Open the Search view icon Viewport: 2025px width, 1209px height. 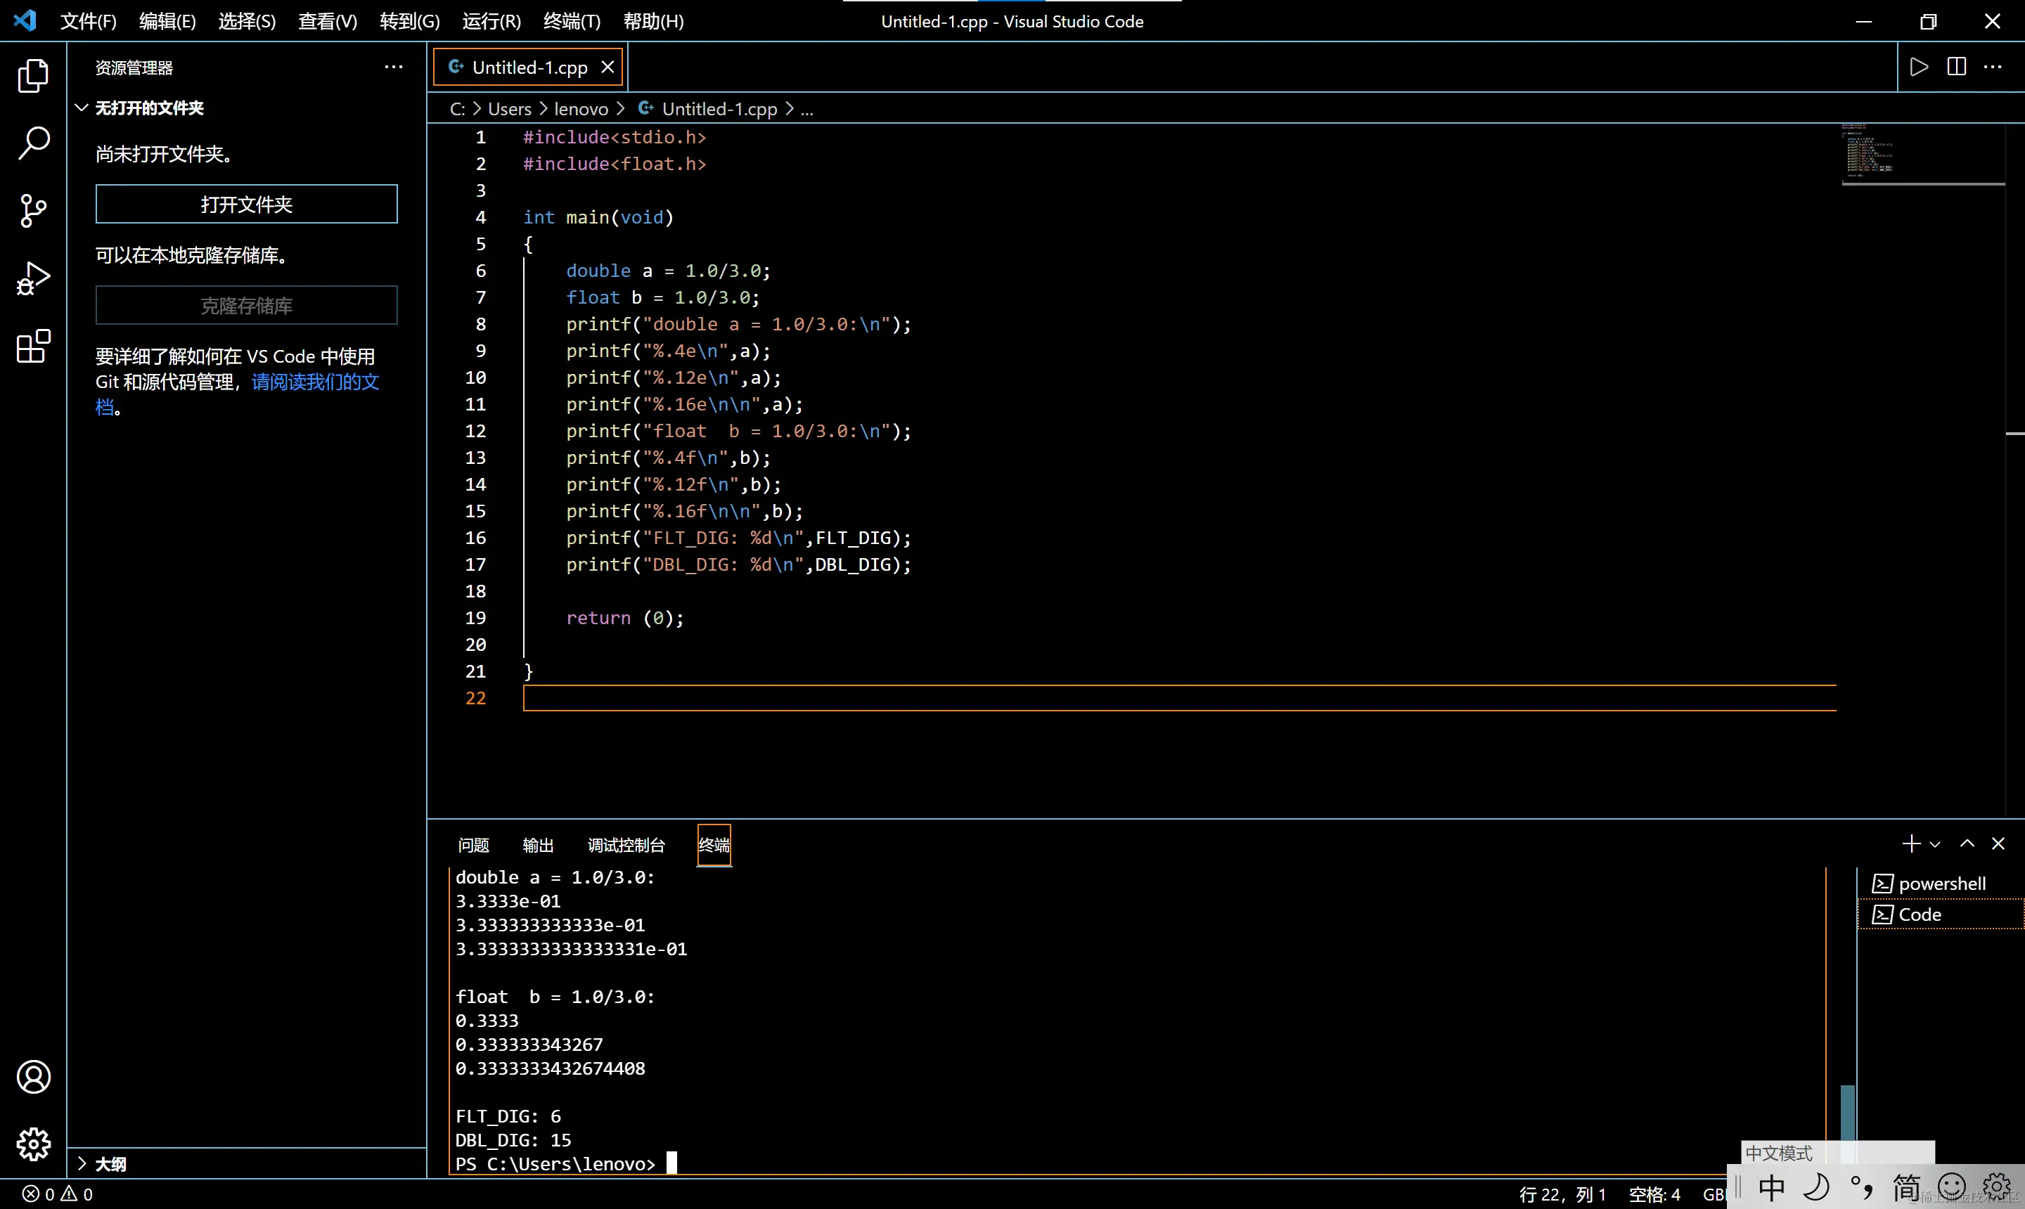(x=34, y=143)
